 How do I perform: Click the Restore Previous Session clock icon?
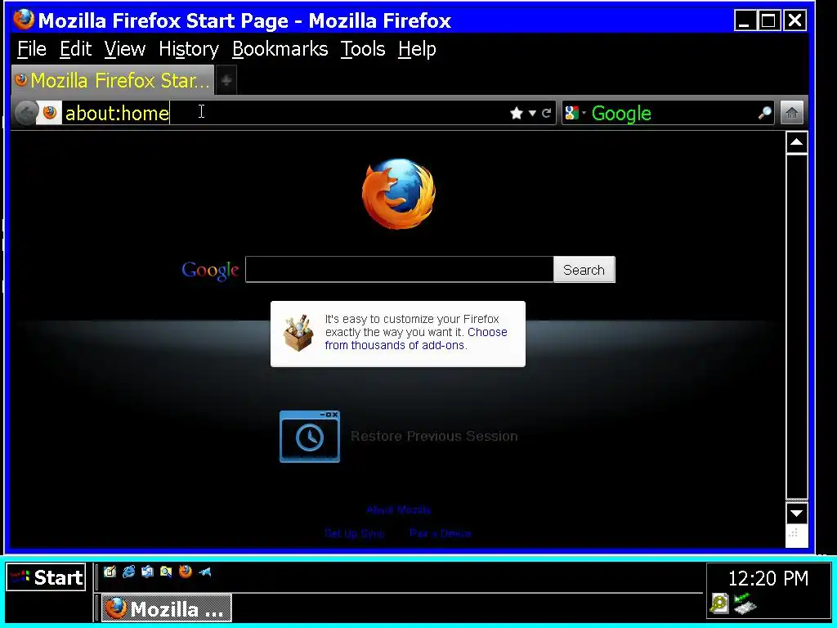click(310, 437)
